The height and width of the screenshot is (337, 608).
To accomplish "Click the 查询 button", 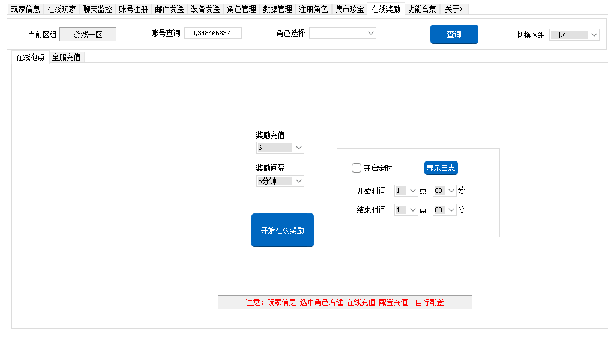I will coord(454,34).
